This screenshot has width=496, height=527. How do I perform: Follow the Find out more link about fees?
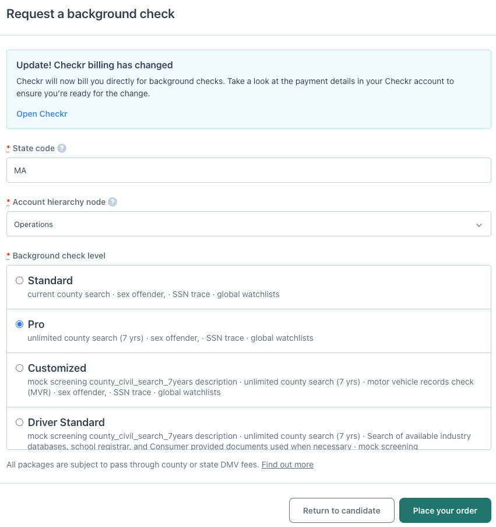287,465
